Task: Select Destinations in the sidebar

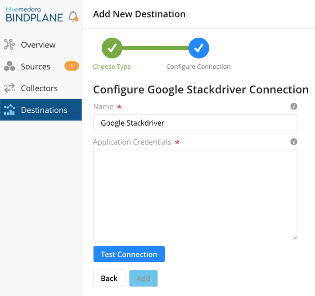Action: click(41, 110)
